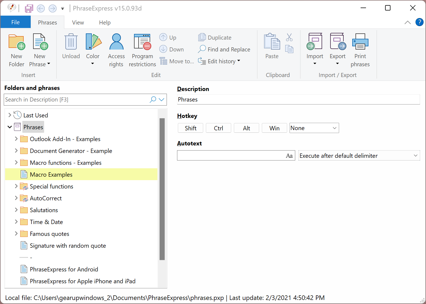The image size is (426, 304).
Task: Collapse the ribbon with the chevron
Action: tap(407, 22)
